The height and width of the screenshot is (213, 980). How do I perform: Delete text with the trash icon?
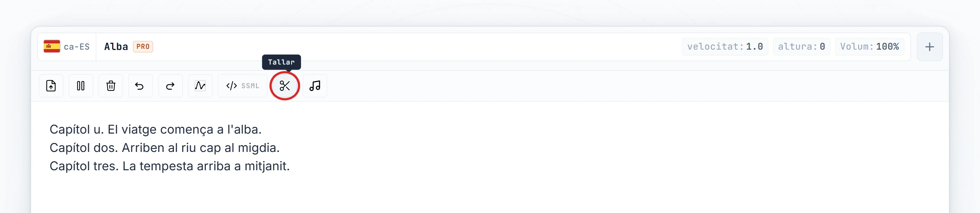point(111,86)
